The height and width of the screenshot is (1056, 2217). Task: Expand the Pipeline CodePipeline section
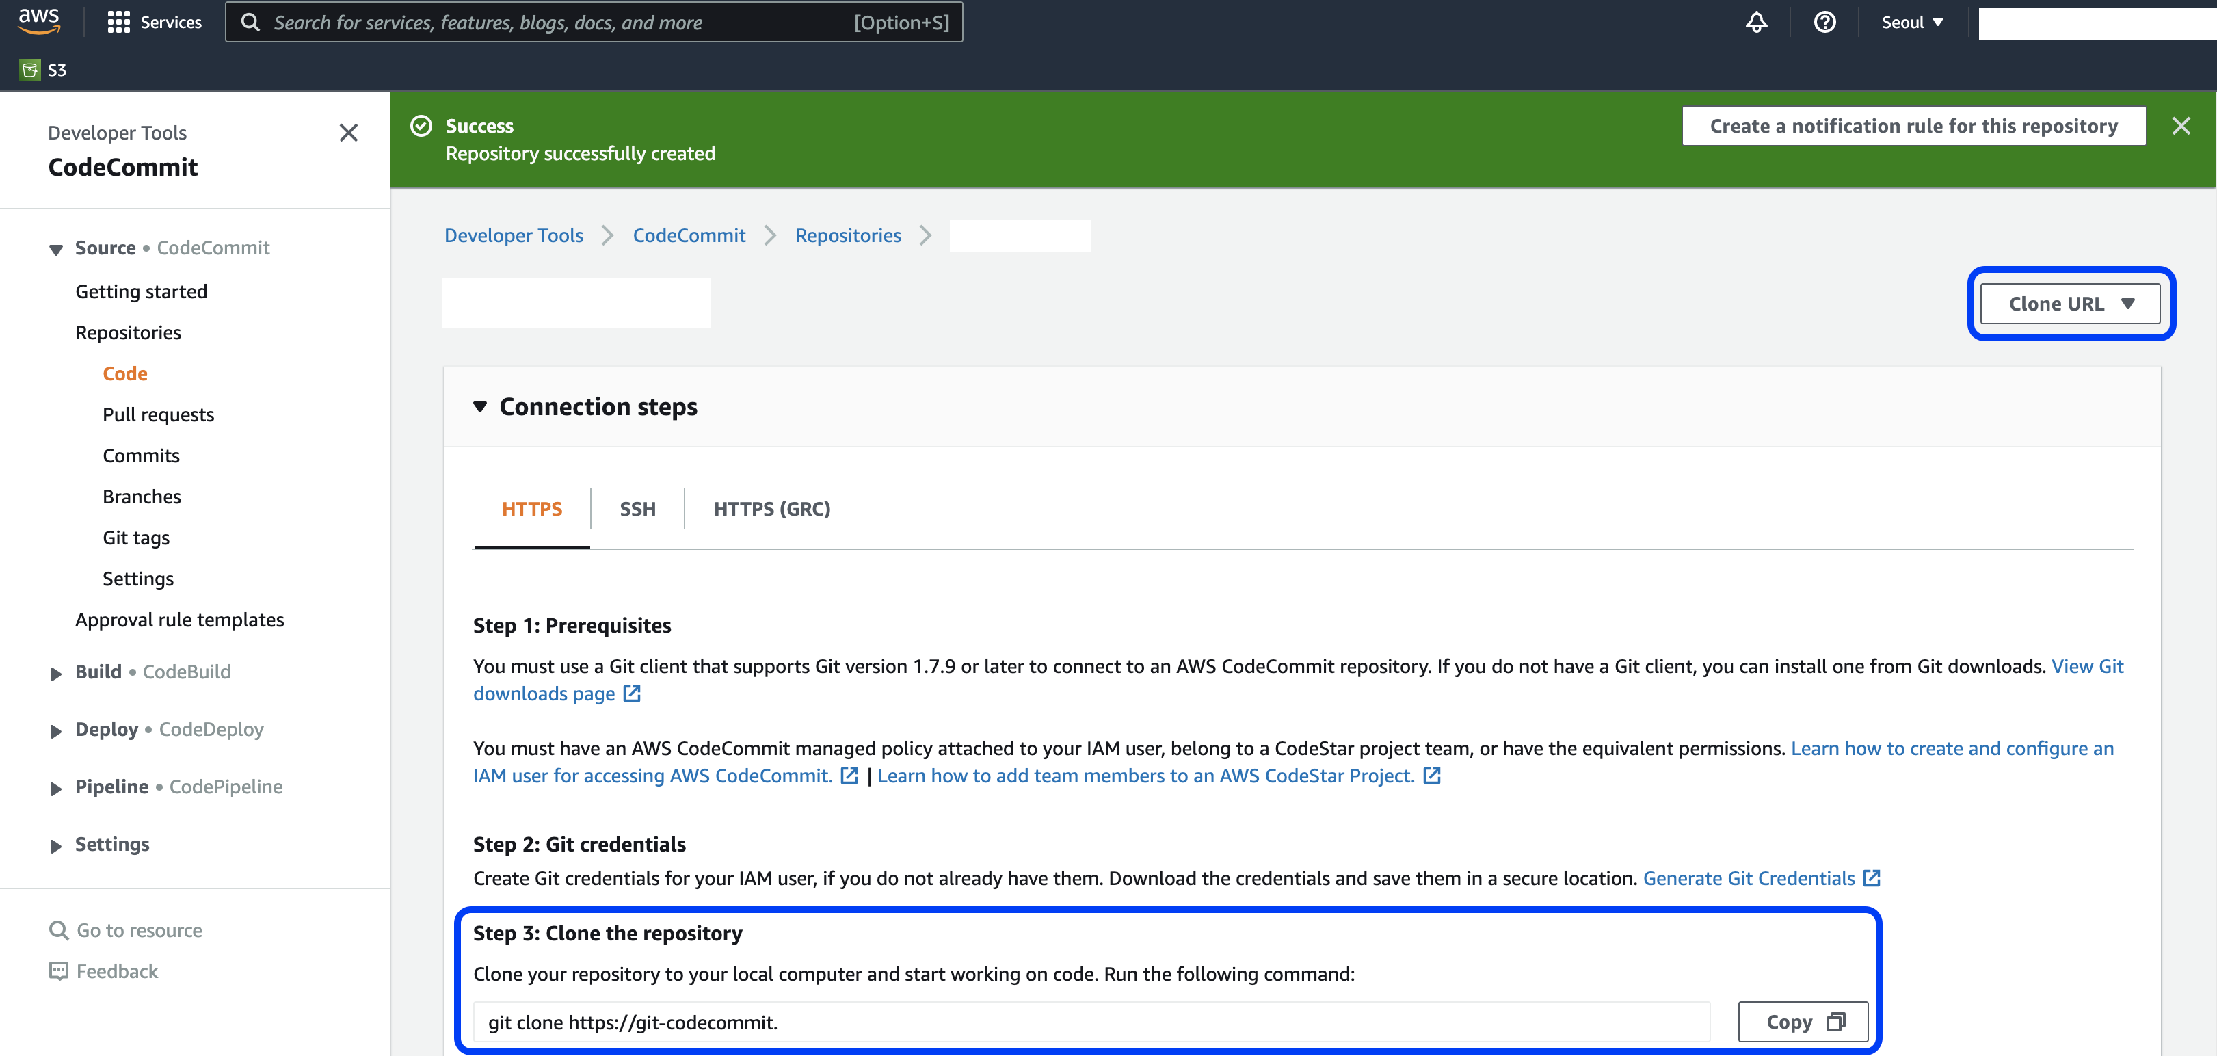[x=56, y=789]
